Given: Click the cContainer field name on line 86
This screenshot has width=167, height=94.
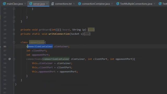Looking at the screenshot, I should [61, 46].
